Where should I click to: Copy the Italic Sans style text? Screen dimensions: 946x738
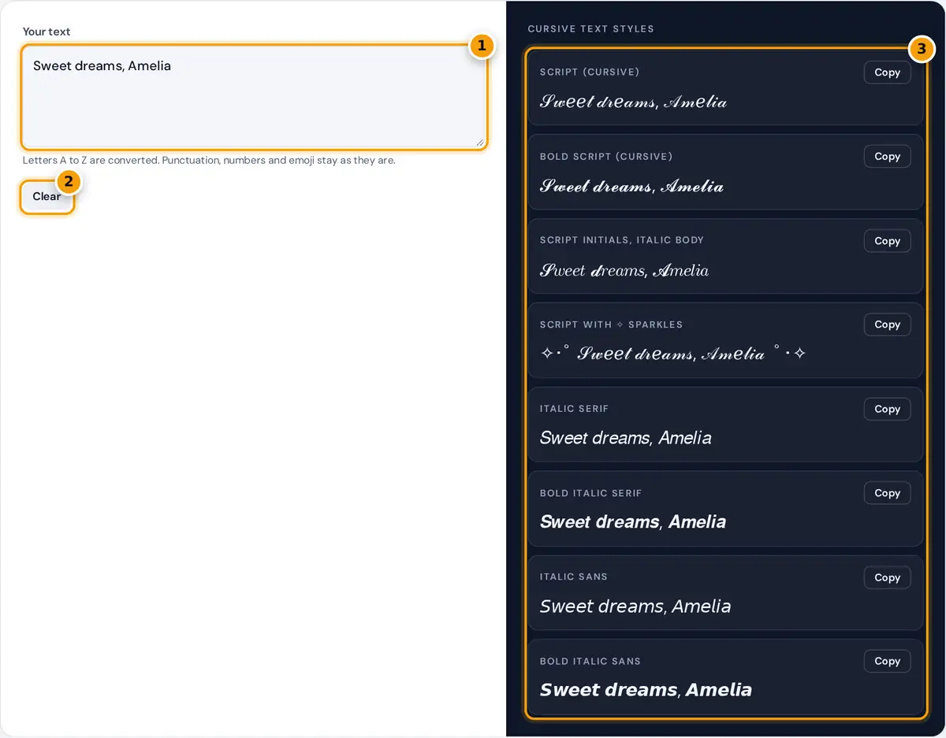point(887,577)
